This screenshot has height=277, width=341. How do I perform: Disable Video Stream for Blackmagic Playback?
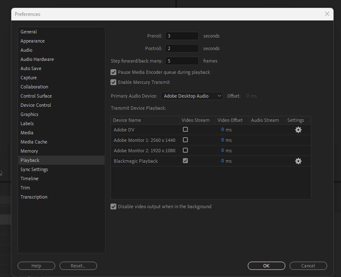coord(185,161)
